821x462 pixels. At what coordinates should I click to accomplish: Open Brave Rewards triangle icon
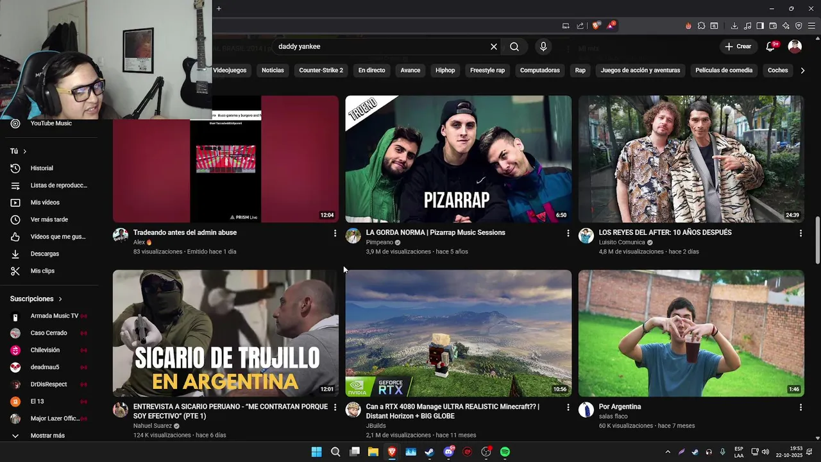(x=611, y=26)
